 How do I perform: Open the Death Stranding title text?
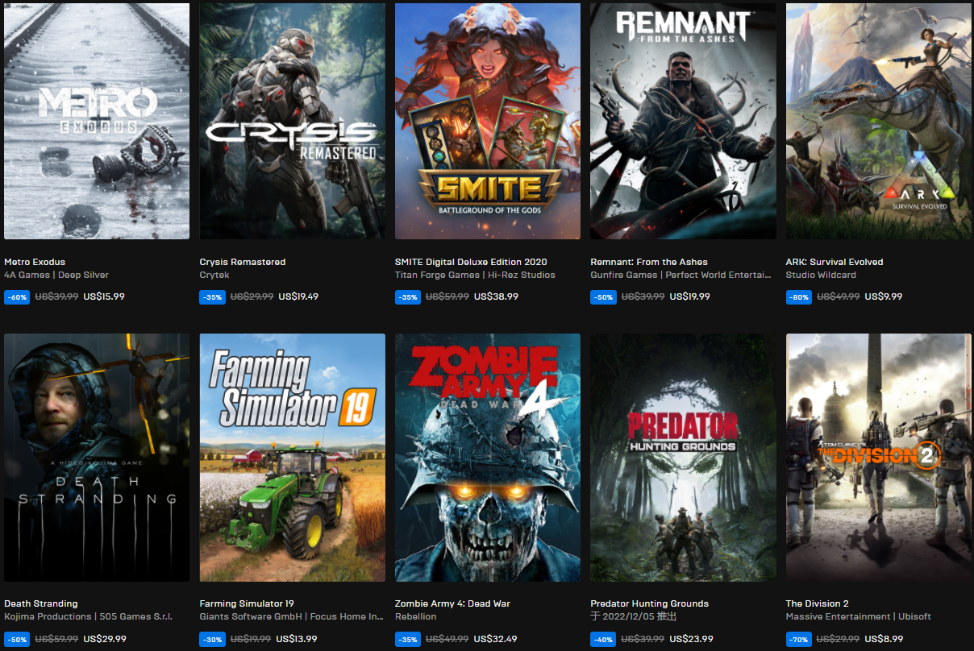(41, 603)
